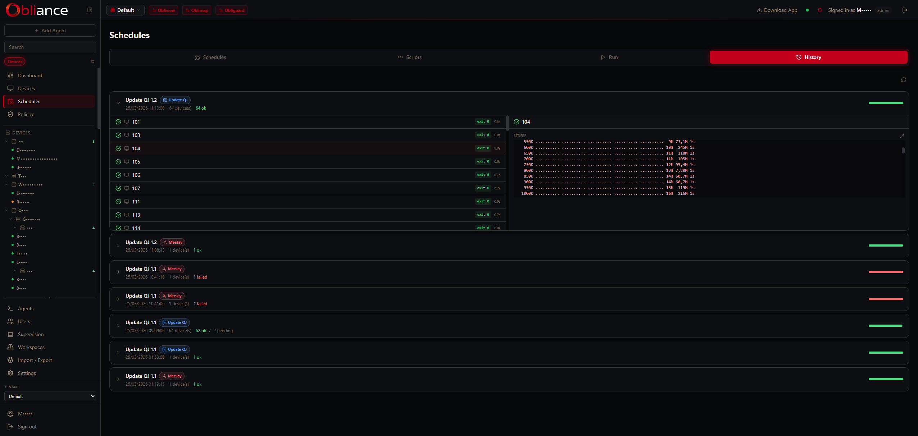Click inside the sidebar Search field

(50, 47)
